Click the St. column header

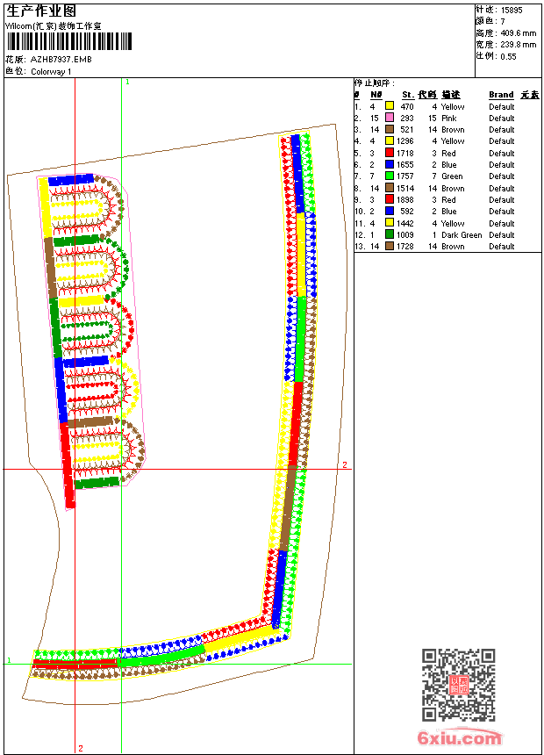click(x=407, y=95)
